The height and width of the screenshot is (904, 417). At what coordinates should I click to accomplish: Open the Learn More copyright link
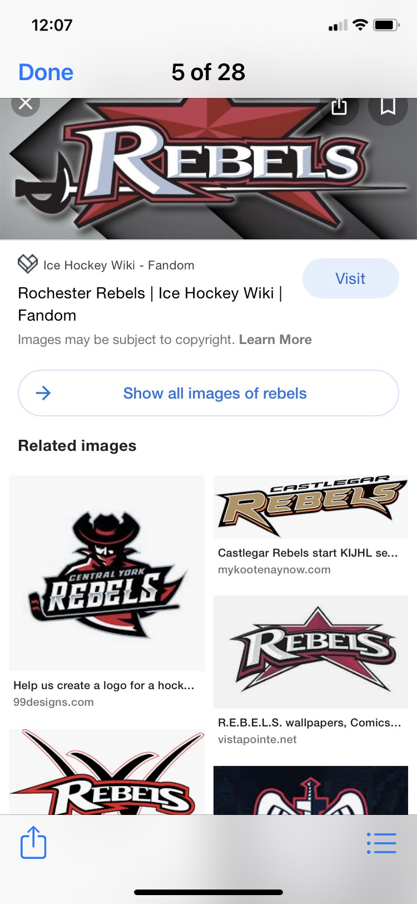point(275,340)
